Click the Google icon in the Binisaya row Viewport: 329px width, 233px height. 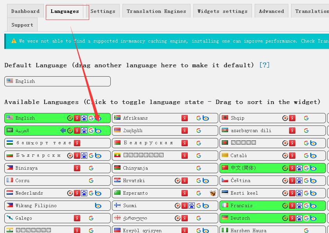click(91, 168)
